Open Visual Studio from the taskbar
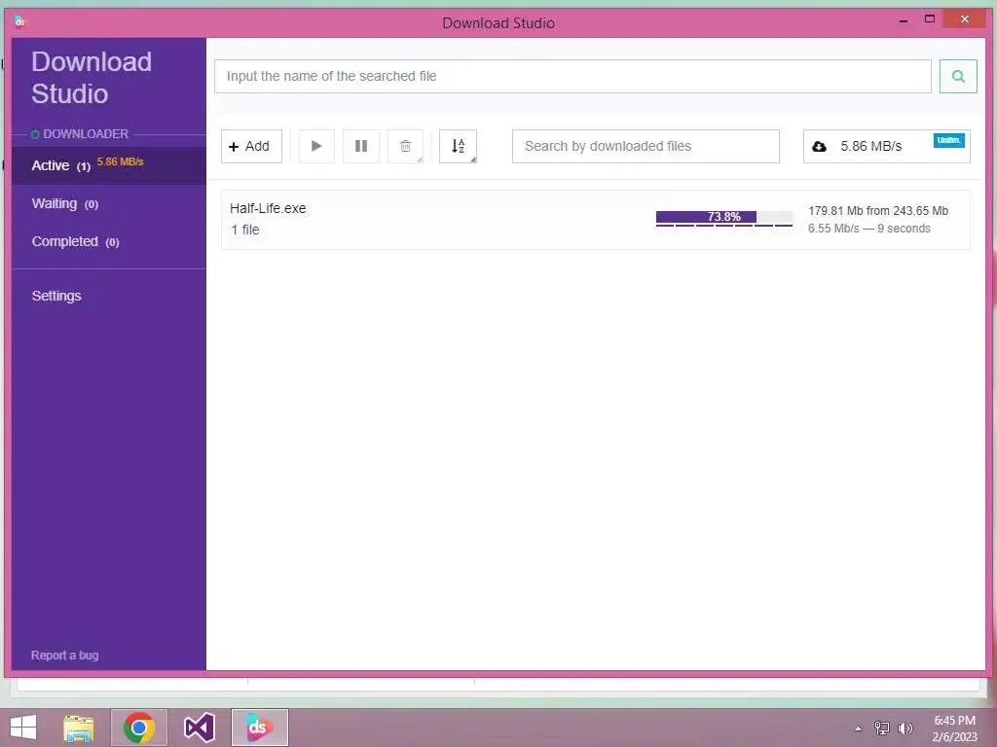This screenshot has width=997, height=747. (x=199, y=728)
